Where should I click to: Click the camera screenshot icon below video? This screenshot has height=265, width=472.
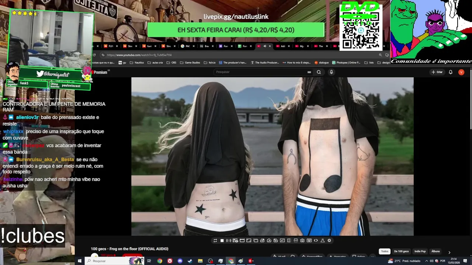[x=302, y=240]
